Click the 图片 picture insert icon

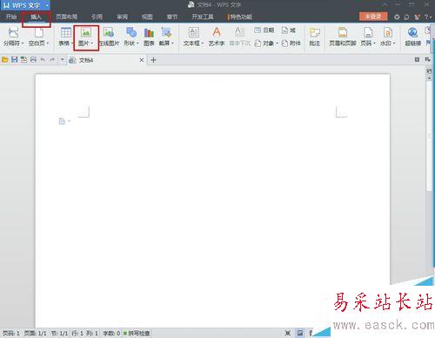86,32
